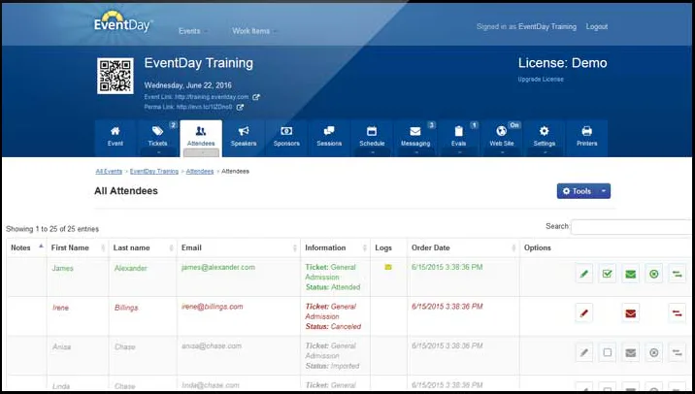Sort by Order Date column
This screenshot has width=695, height=394.
click(x=463, y=247)
